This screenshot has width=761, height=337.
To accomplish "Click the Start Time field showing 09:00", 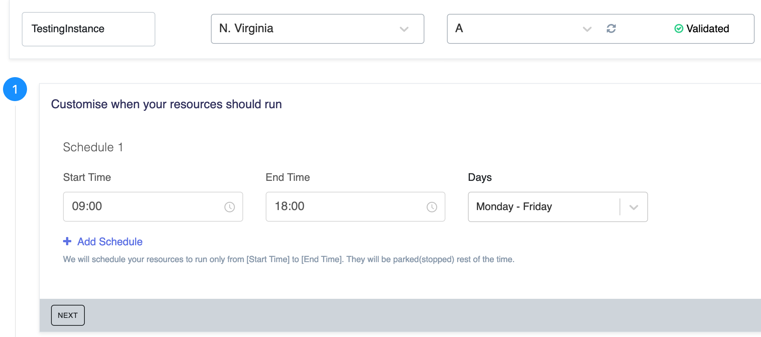I will click(x=153, y=207).
